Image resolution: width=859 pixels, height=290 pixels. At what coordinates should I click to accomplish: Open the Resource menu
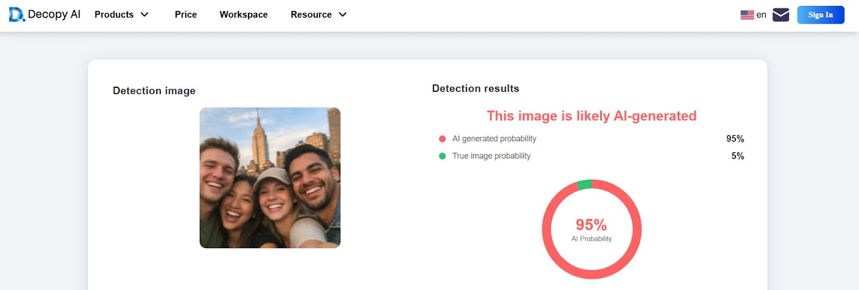tap(311, 14)
